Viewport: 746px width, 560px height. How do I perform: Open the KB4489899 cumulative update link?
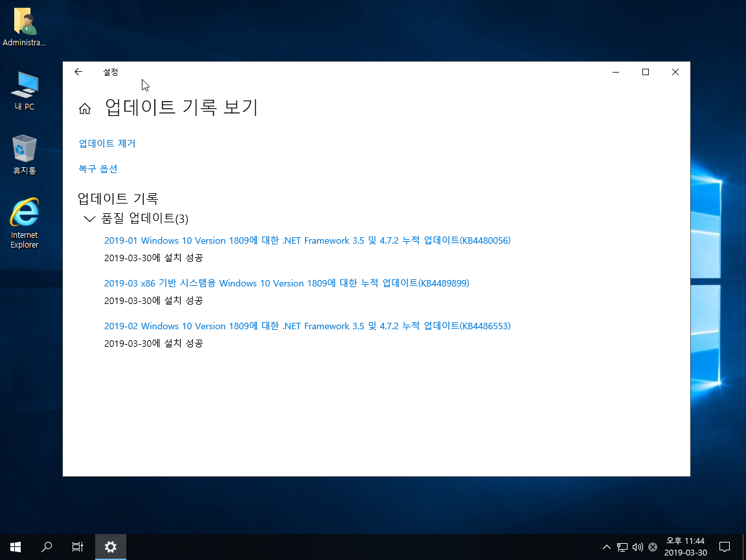[x=286, y=283]
